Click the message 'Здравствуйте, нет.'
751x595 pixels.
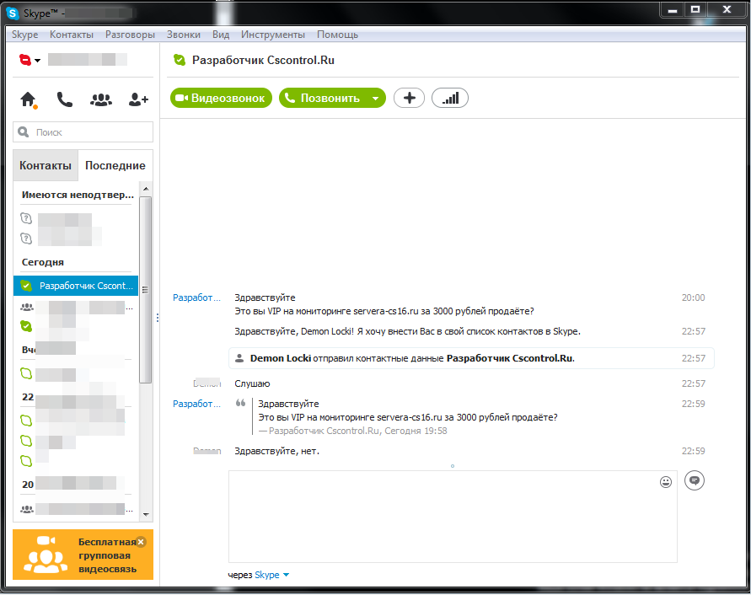276,451
